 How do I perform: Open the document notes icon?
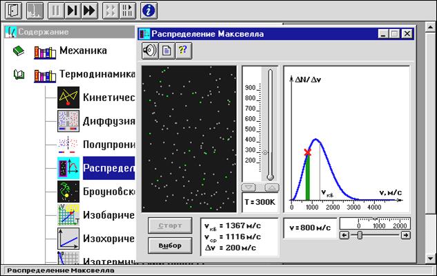coord(166,51)
